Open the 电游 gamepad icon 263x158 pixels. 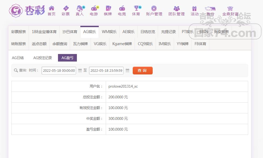tap(94, 8)
